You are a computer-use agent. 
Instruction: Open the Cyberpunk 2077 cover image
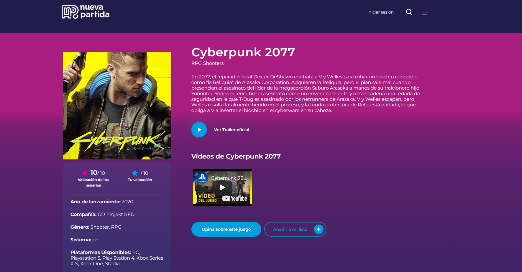coord(117,105)
